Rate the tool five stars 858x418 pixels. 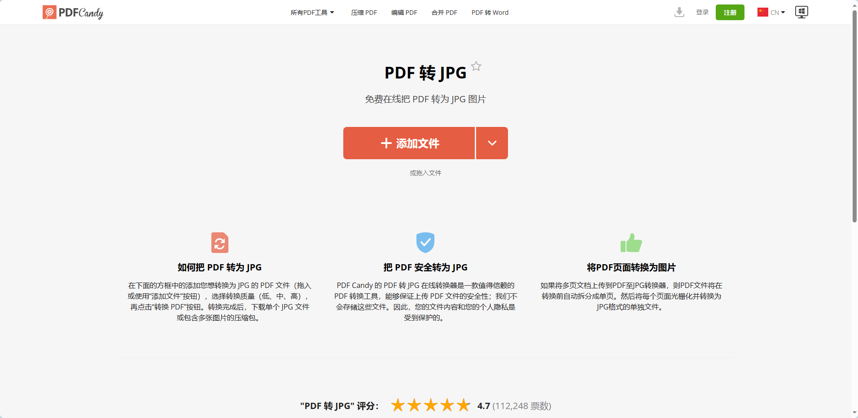coord(464,405)
